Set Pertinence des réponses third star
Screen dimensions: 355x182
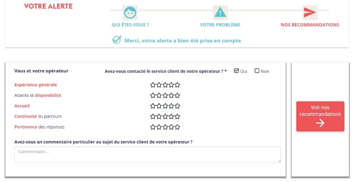165,127
